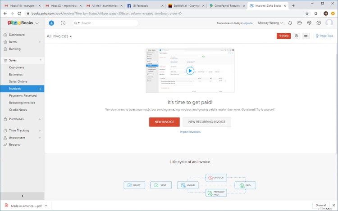Click the blue quick-create plus icon
338x211 pixels.
(51, 23)
